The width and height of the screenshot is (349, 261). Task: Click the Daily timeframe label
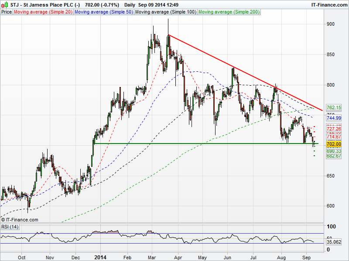130,5
